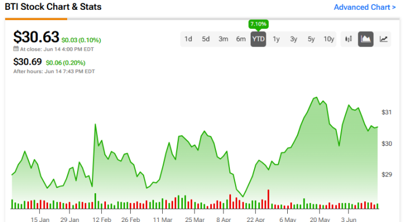Switch chart to 3m range
This screenshot has height=222, width=403.
coord(223,39)
